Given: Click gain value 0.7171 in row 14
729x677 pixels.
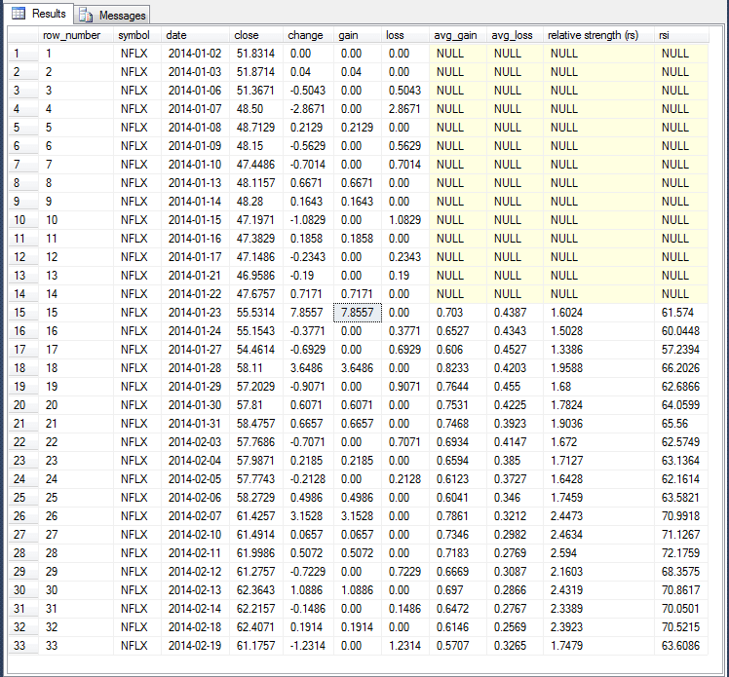Looking at the screenshot, I should 358,294.
